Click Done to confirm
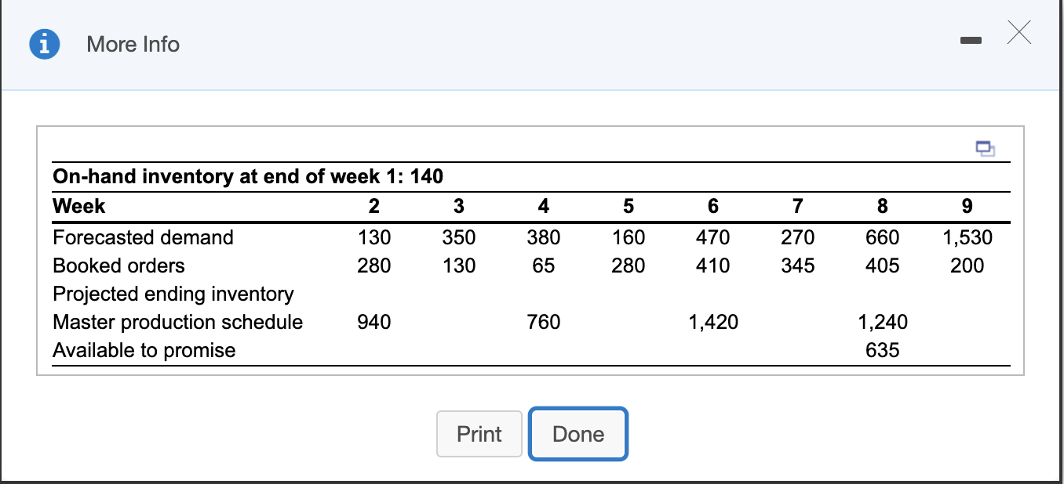 [x=578, y=434]
